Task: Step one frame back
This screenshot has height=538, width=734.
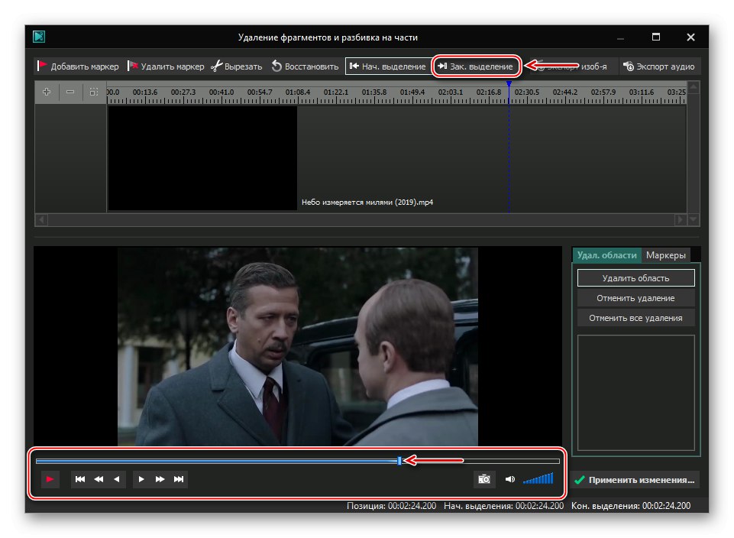Action: [117, 479]
